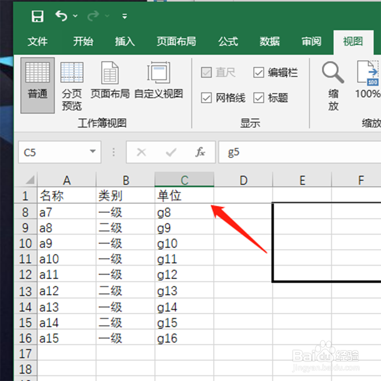381x381 pixels.
Task: Select the cell with g15
Action: (x=184, y=322)
